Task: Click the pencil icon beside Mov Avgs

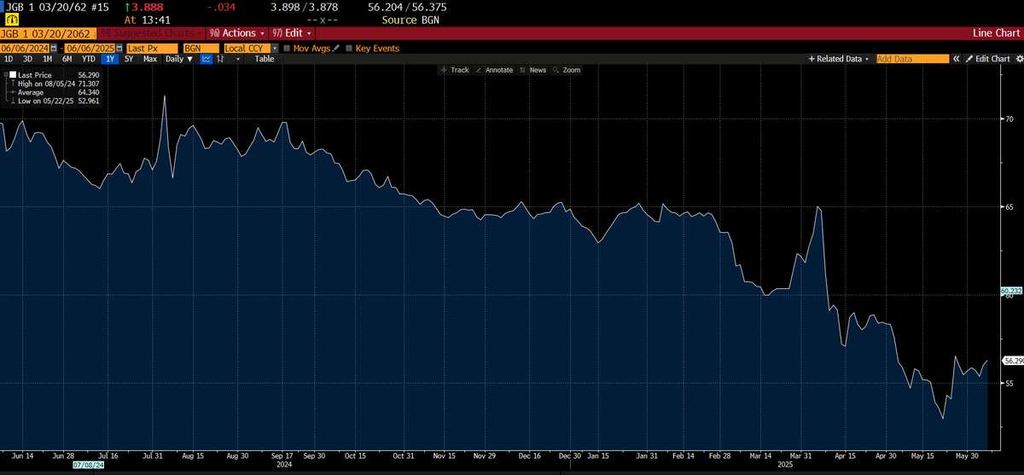Action: click(x=336, y=49)
